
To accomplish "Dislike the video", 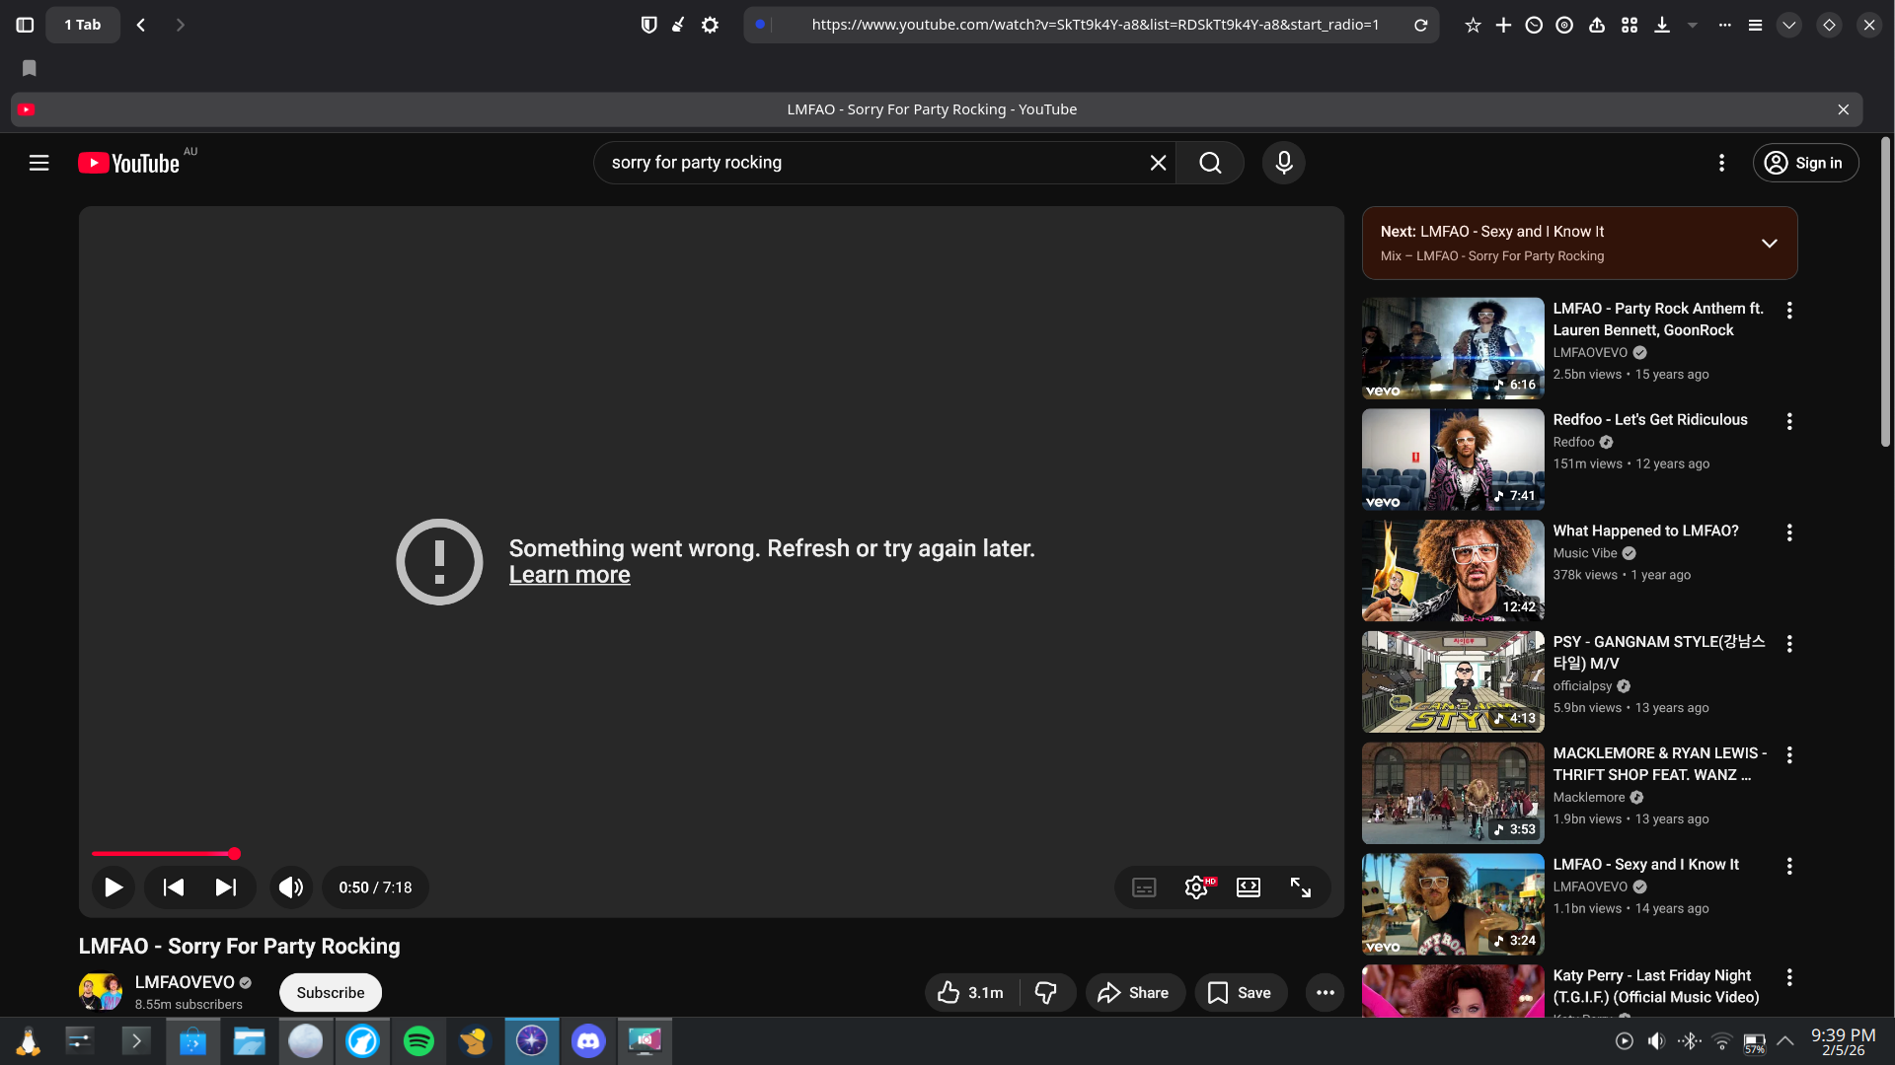I will 1046,993.
